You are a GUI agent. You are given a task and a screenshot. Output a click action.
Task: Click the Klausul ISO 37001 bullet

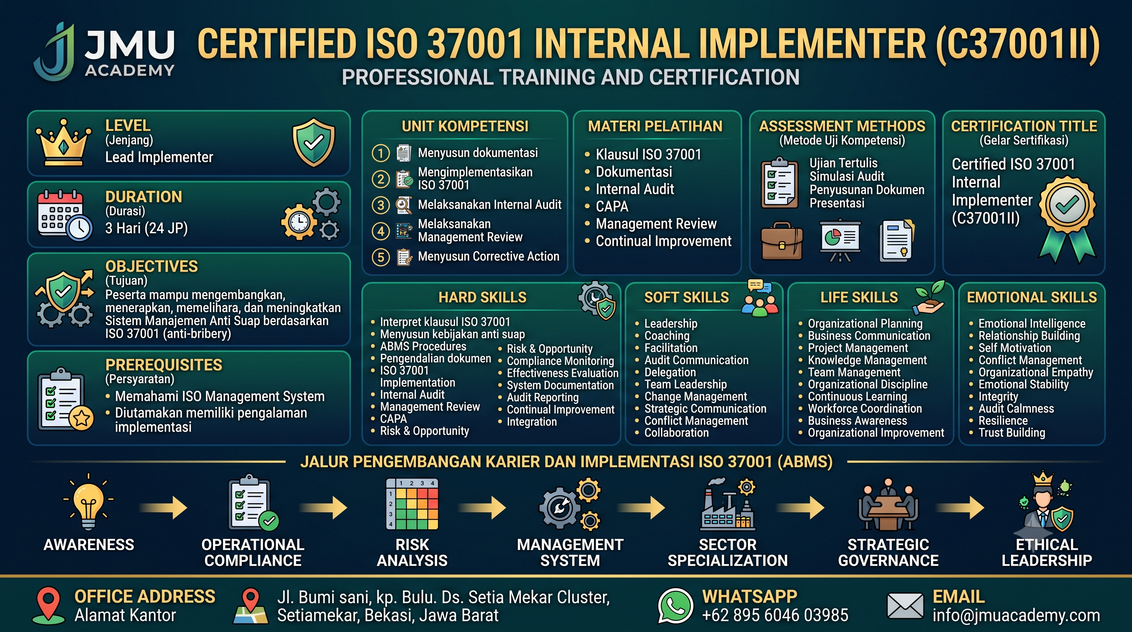(x=648, y=154)
